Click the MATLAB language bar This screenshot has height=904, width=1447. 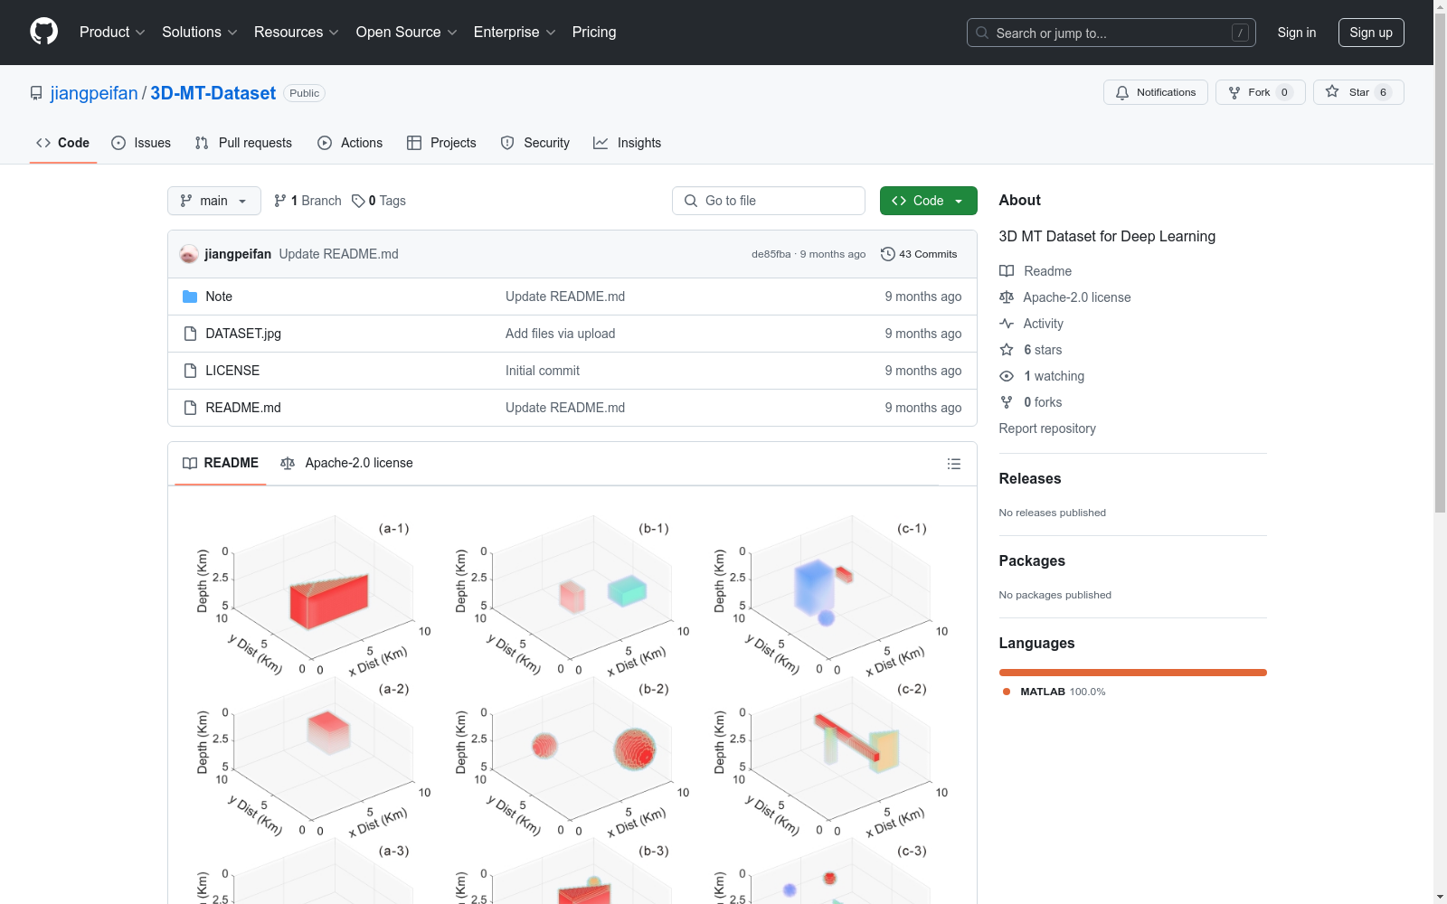tap(1133, 673)
